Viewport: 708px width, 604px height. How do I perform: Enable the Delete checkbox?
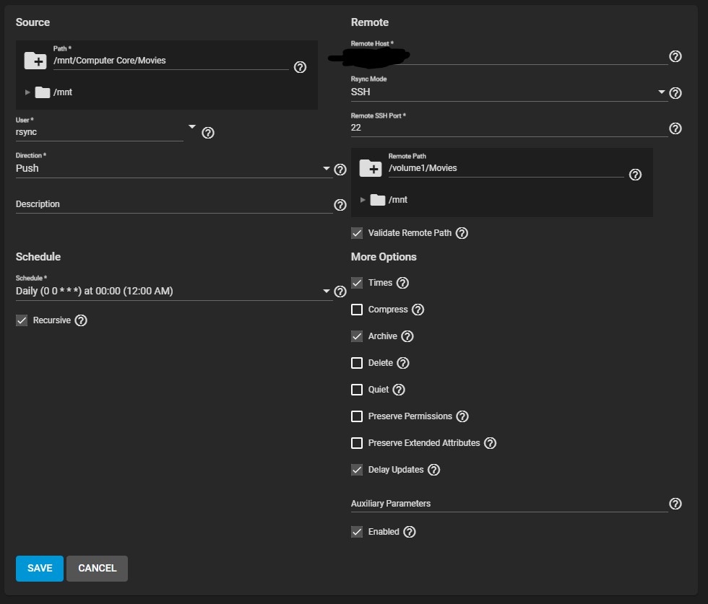tap(357, 363)
